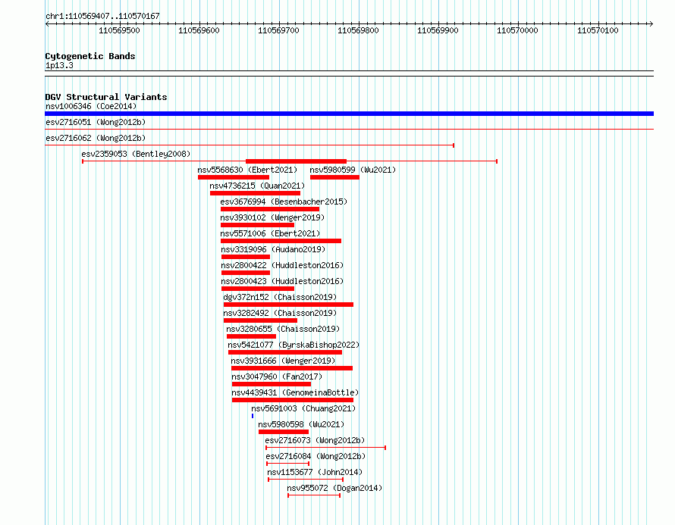675x525 pixels.
Task: Open esv2359053 (Bentley2008) variant
Action: 136,154
